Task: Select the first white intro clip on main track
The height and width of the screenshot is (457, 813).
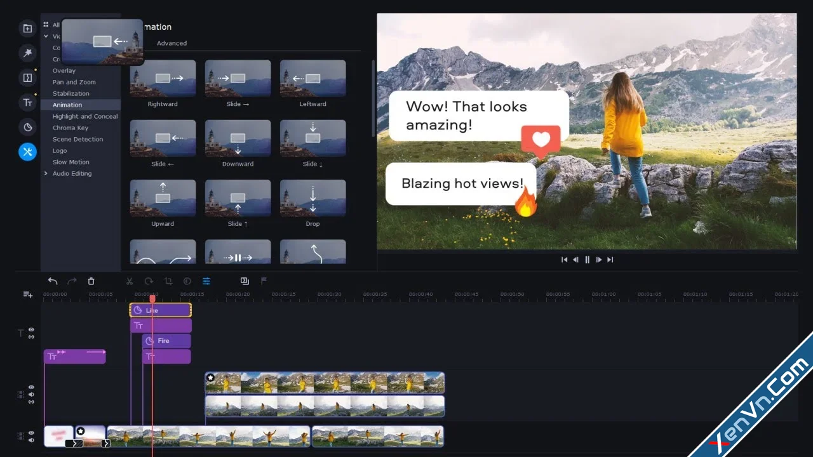Action: pyautogui.click(x=58, y=436)
